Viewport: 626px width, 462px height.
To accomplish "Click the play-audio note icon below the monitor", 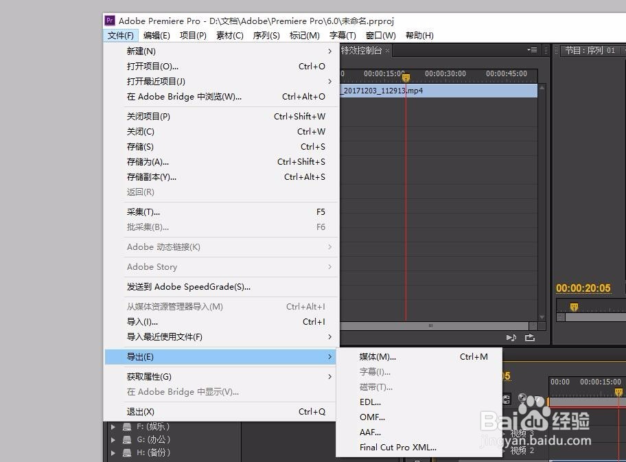I will 511,337.
